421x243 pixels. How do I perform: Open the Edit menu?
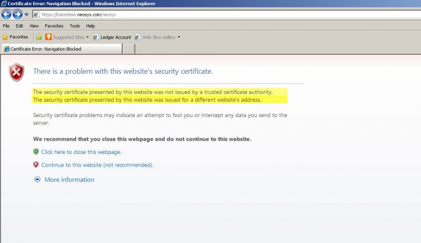pos(19,26)
